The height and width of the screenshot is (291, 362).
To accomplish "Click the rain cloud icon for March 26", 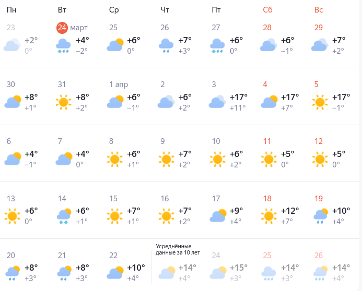I will click(166, 46).
